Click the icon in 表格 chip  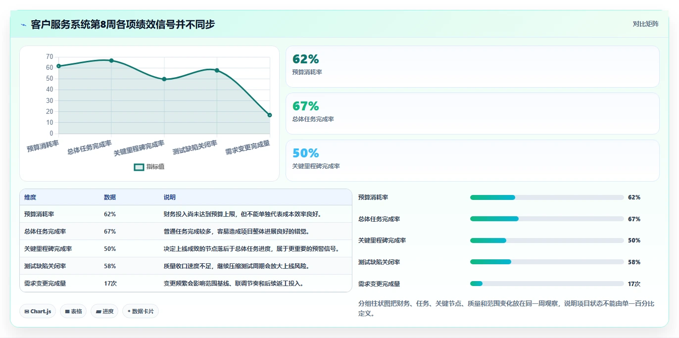[x=67, y=311]
